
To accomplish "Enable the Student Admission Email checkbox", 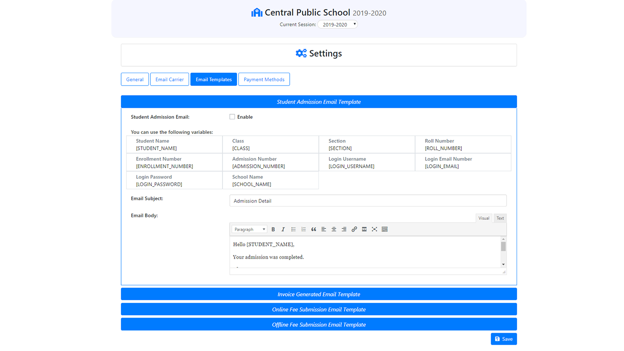I will pos(232,117).
